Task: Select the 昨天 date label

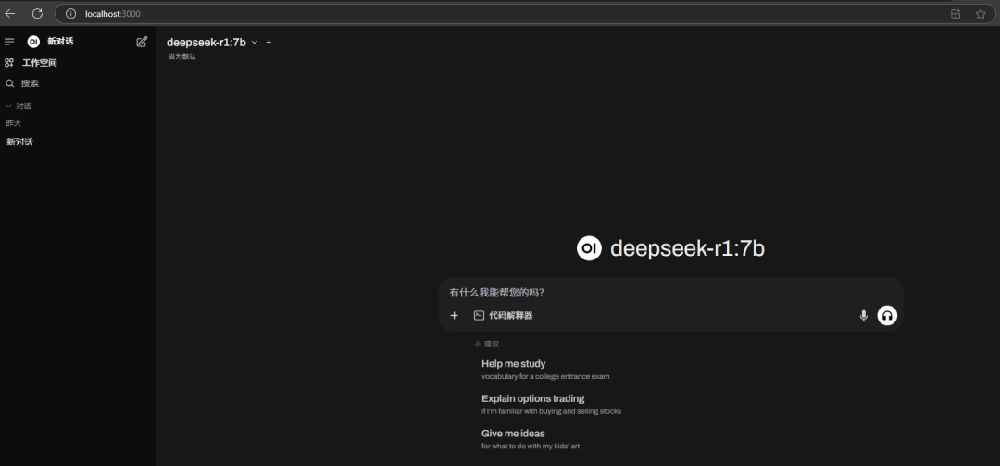Action: (13, 122)
